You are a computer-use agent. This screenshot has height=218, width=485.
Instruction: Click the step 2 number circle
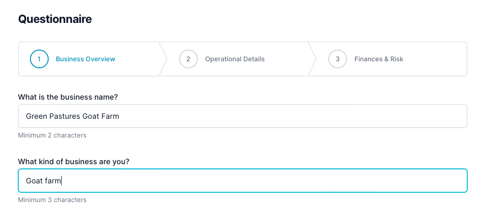coord(188,59)
